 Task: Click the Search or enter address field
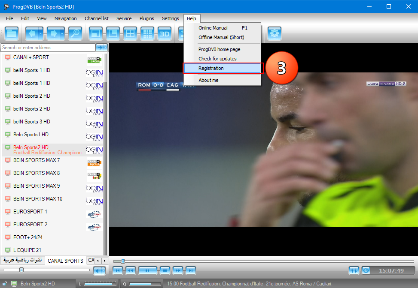point(47,48)
